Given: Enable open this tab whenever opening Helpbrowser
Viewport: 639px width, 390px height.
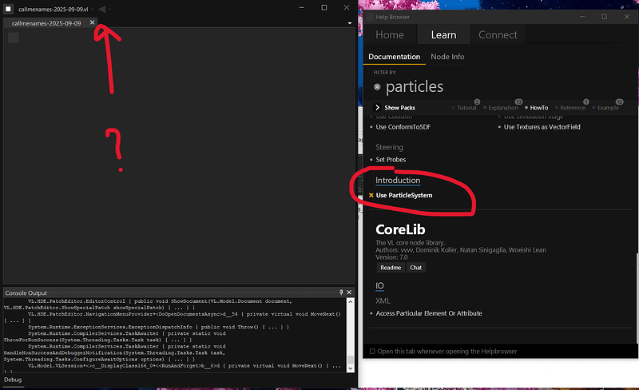Looking at the screenshot, I should [372, 352].
